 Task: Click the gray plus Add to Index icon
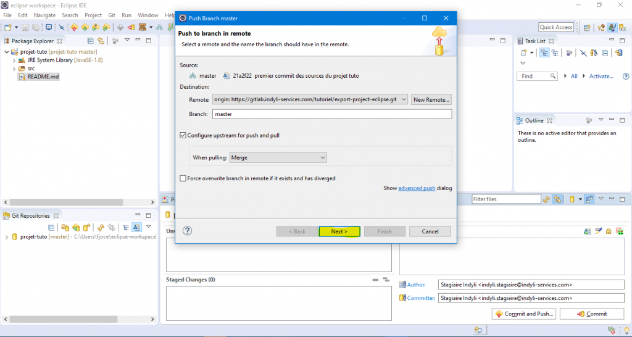(x=120, y=27)
